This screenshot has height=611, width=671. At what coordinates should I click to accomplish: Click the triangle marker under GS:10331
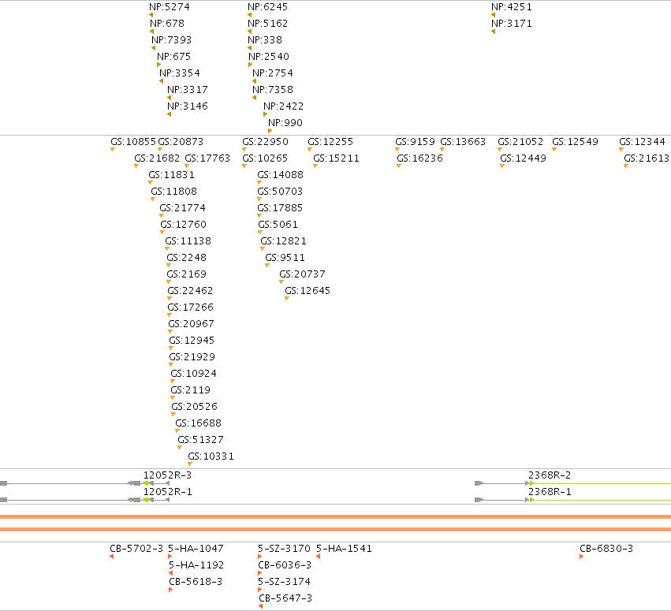coord(190,464)
